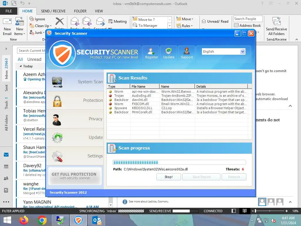Open the Update section in scanner sidebar

click(x=75, y=137)
